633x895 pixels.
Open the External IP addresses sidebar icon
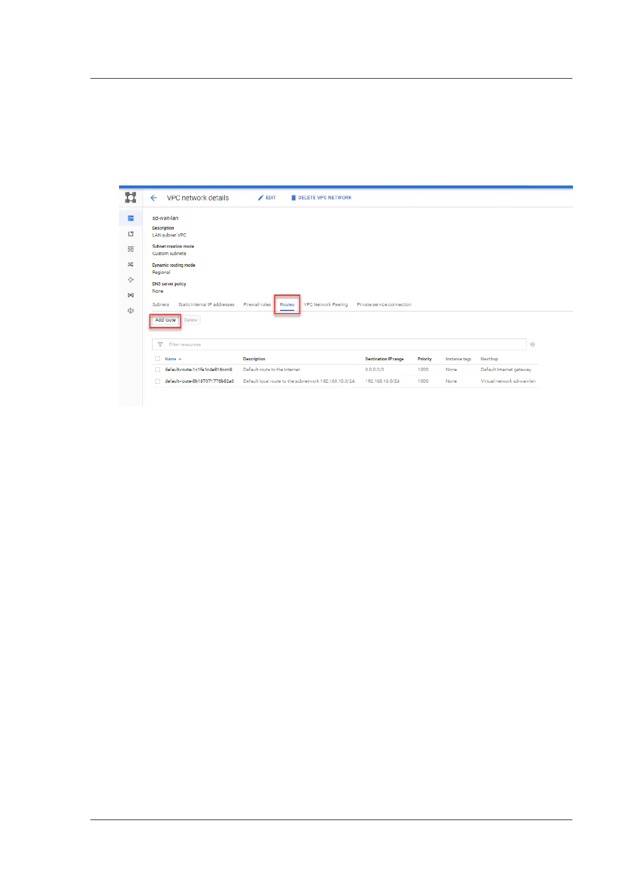click(131, 233)
